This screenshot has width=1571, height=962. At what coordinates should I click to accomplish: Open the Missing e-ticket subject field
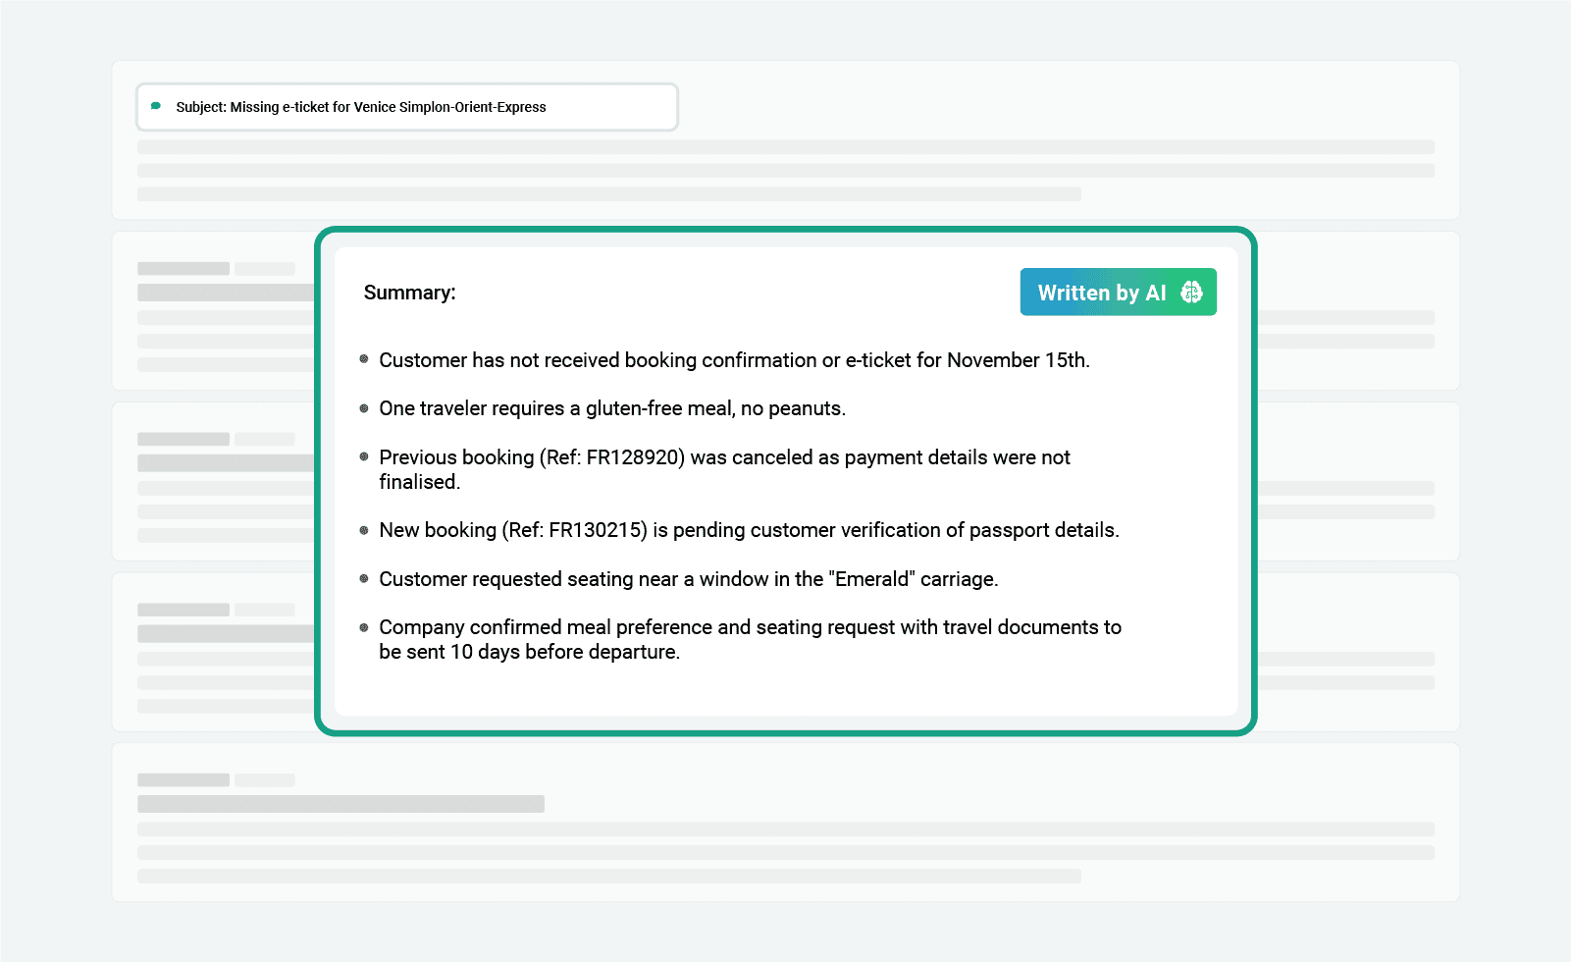407,107
